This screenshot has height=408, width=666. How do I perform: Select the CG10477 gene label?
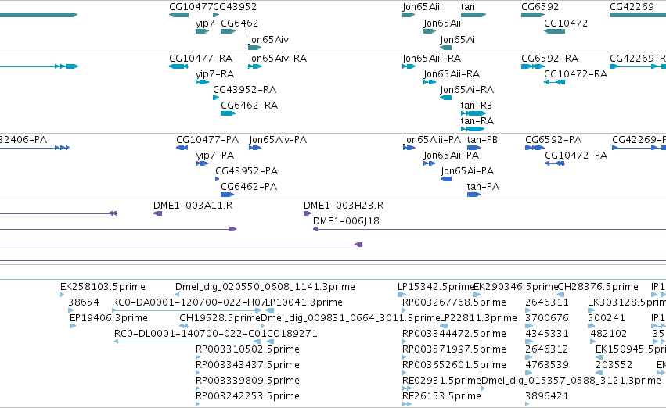(191, 7)
